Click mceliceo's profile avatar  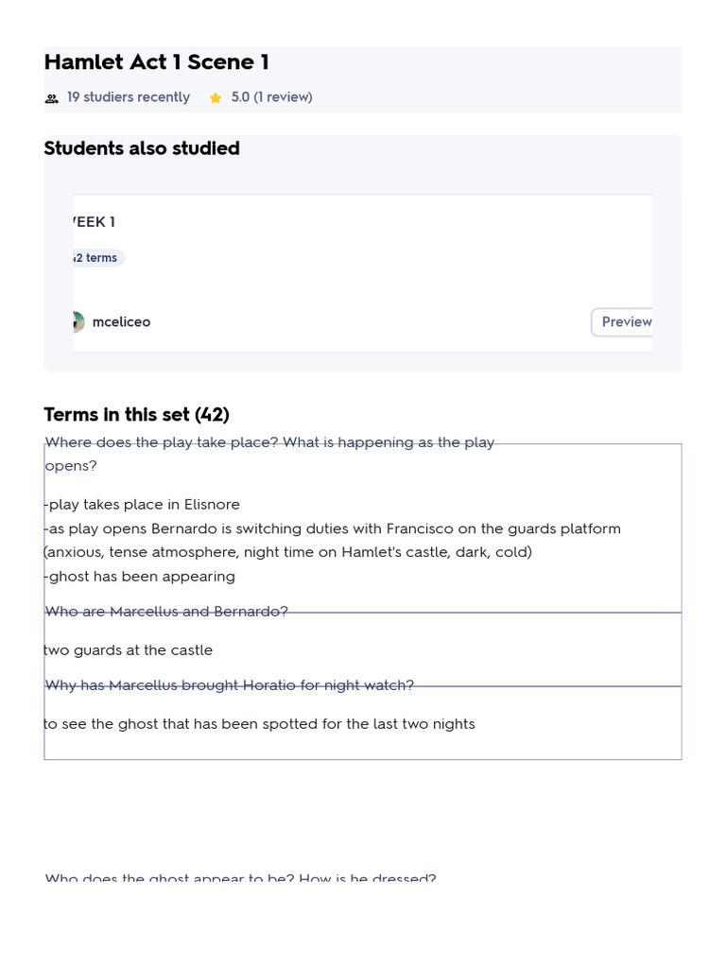78,322
